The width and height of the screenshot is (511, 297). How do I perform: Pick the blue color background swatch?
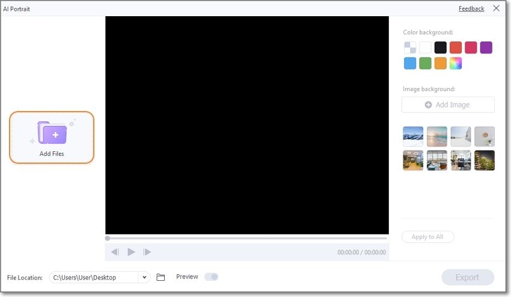tap(410, 63)
